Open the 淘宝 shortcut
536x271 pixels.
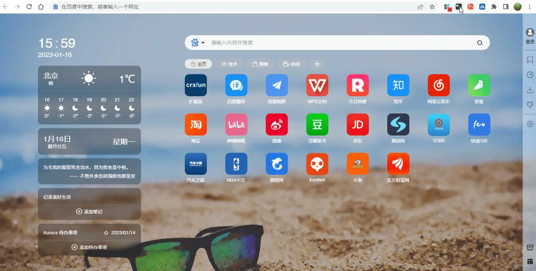pos(196,124)
